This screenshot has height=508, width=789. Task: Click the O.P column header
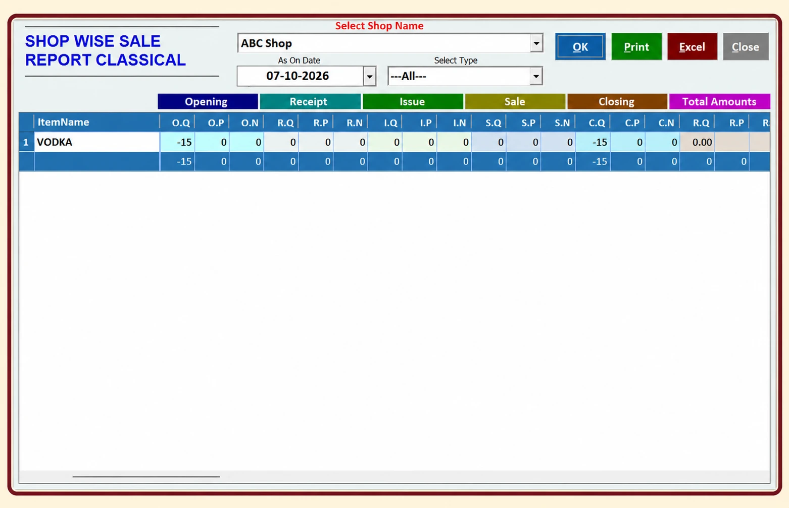tap(212, 123)
